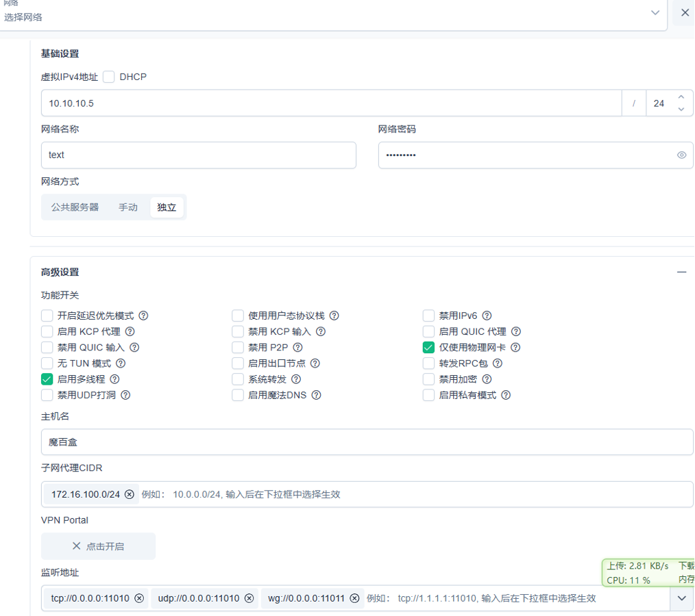This screenshot has height=616, width=695.
Task: Remove wg://0.0.0.0:11011 listener tag
Action: (x=354, y=598)
